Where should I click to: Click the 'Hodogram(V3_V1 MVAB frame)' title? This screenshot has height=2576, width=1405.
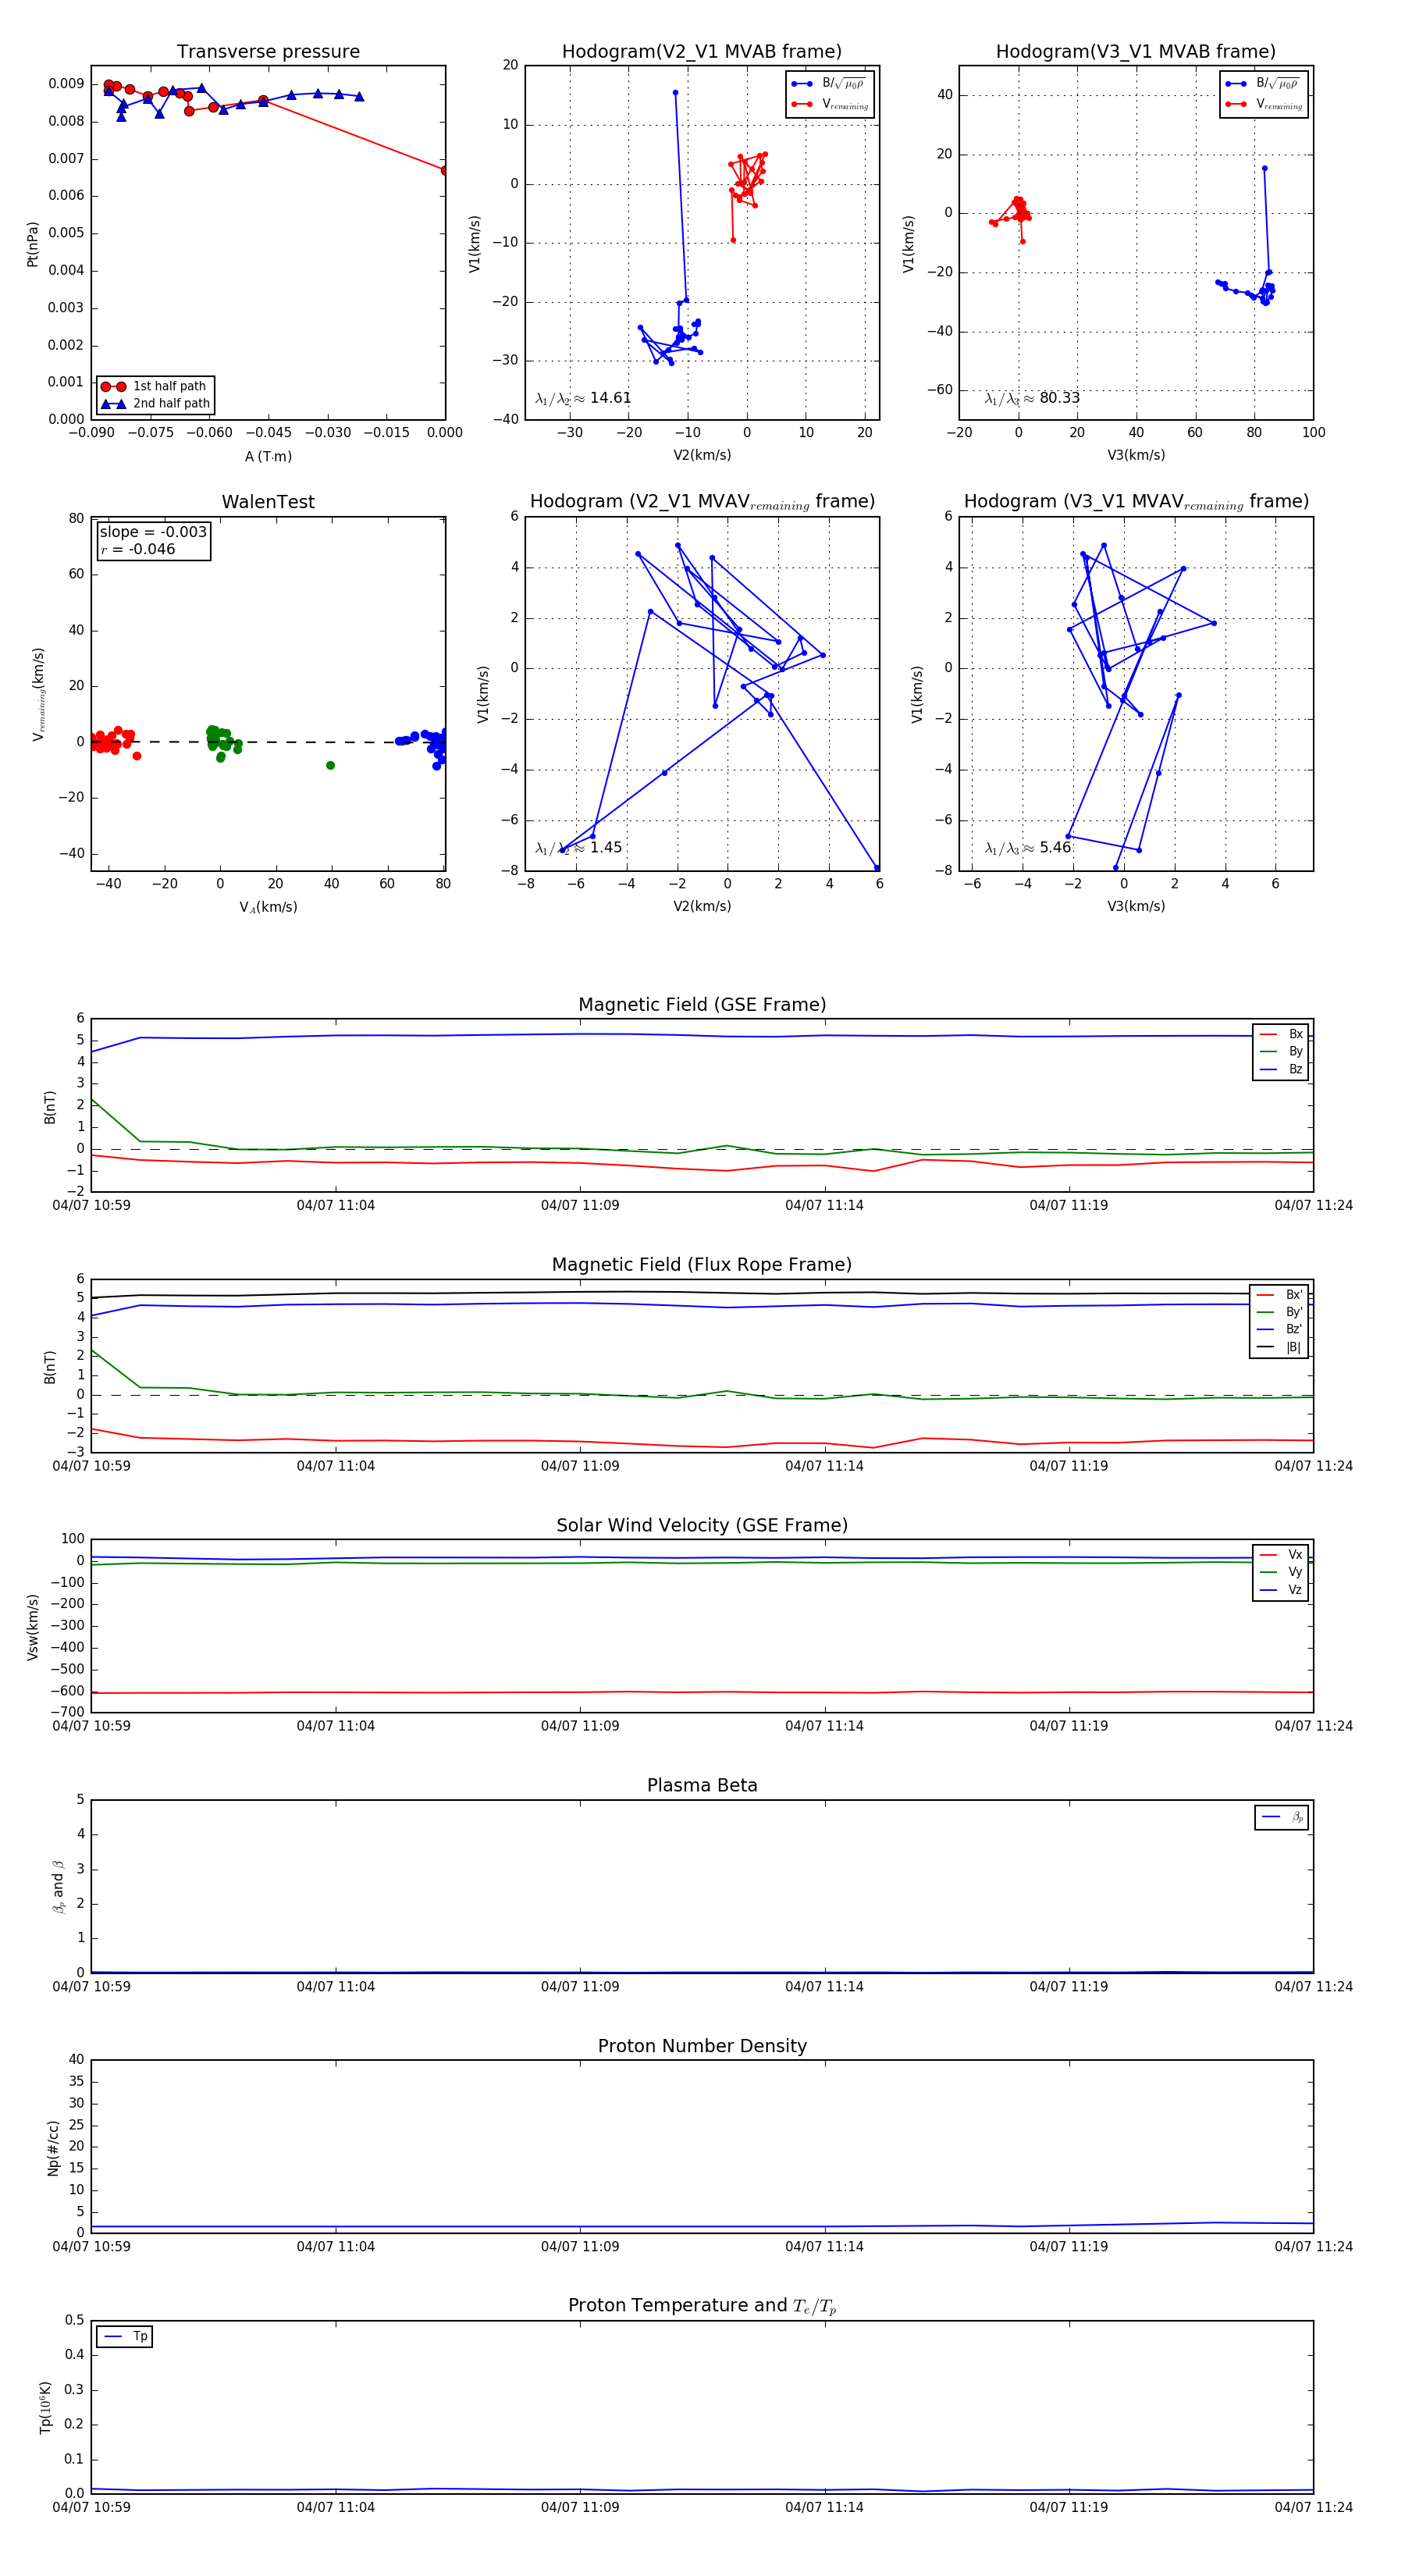point(1135,51)
